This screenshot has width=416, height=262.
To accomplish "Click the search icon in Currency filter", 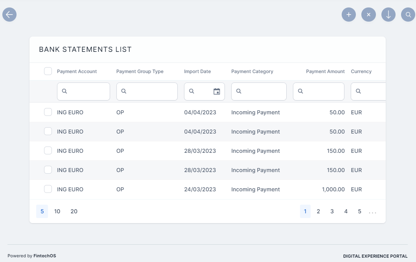I will point(358,91).
